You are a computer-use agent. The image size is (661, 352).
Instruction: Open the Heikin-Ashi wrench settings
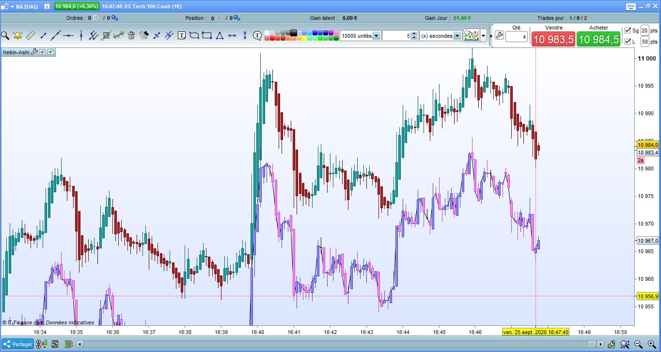[x=34, y=52]
